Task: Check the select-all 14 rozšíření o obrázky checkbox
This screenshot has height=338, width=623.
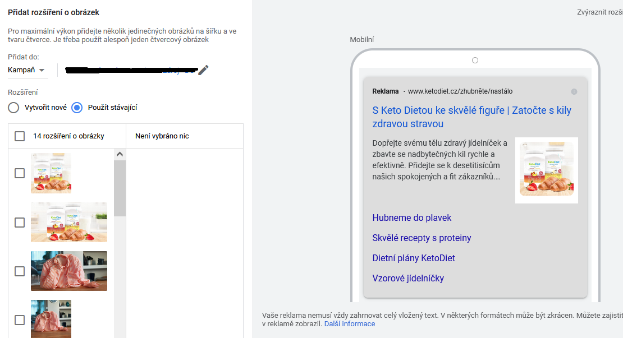Action: tap(20, 136)
